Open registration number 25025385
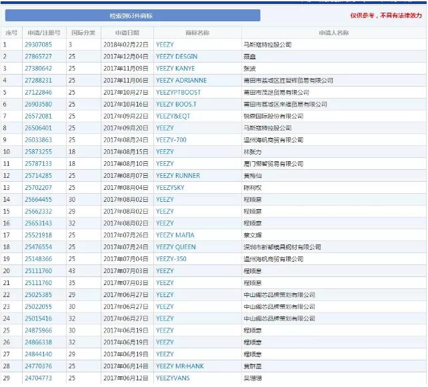 click(38, 295)
